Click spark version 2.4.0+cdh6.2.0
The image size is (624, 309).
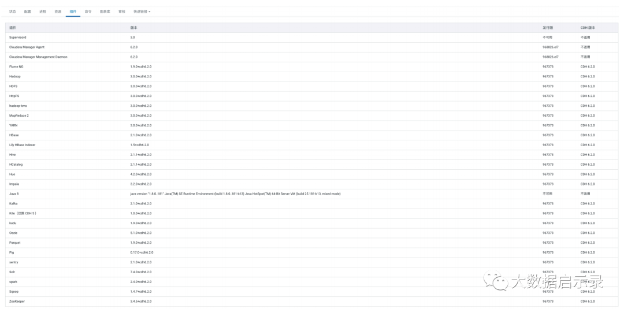click(x=140, y=281)
